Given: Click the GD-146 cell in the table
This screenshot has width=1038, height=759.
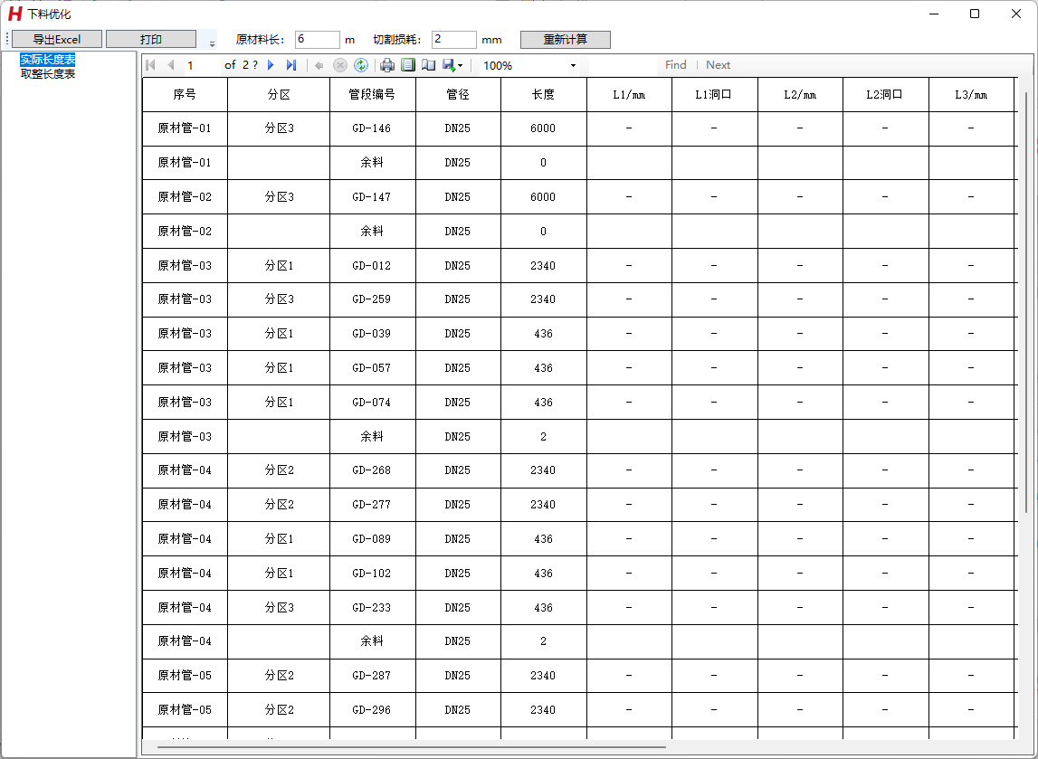Looking at the screenshot, I should [372, 128].
